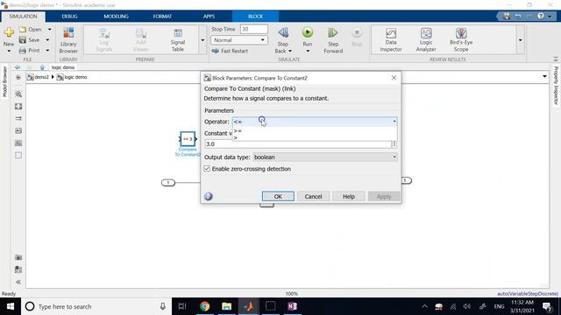Toggle Enable zero-crossing detection checkbox

[207, 169]
